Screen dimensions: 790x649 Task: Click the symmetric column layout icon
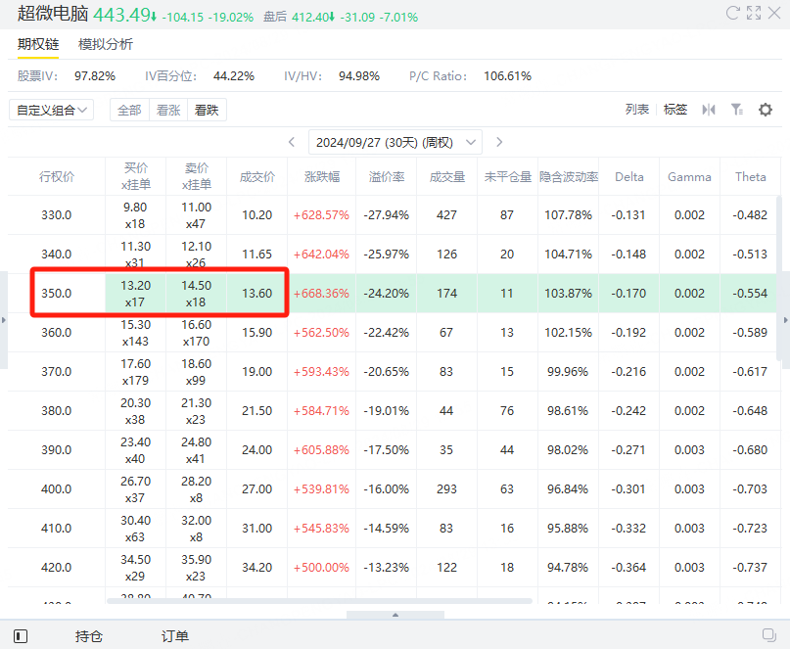coord(709,110)
